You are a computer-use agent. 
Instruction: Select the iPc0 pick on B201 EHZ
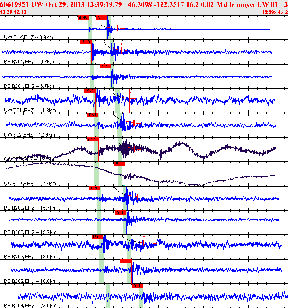[86, 42]
